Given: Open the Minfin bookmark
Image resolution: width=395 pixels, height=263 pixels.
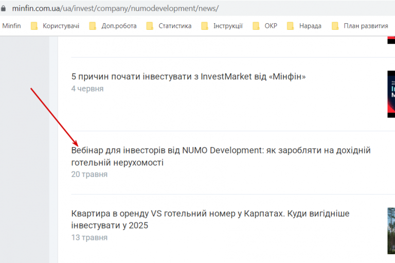Looking at the screenshot, I should tap(12, 26).
